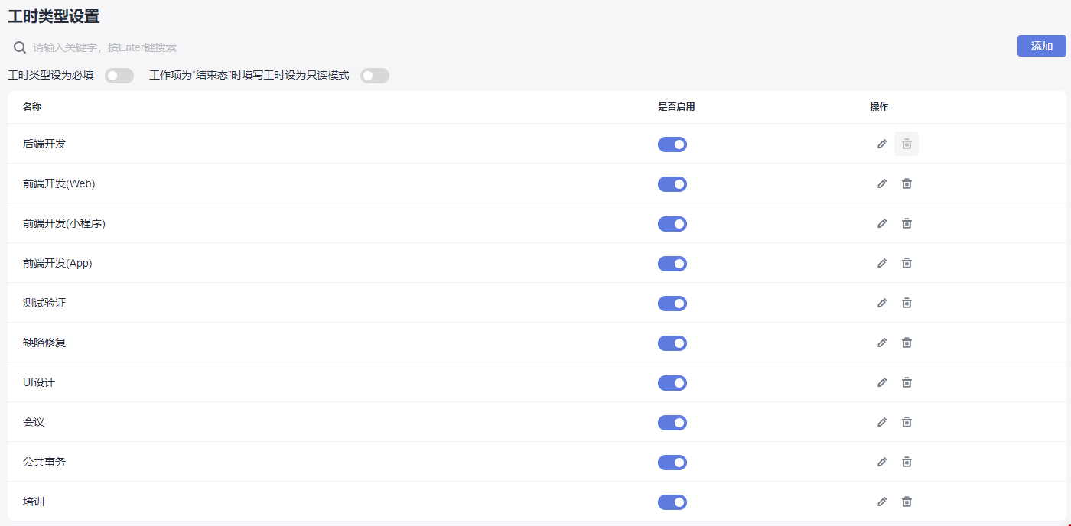Click the delete trash icon for 前端开发(Web)
Viewport: 1071px width, 526px height.
click(907, 183)
